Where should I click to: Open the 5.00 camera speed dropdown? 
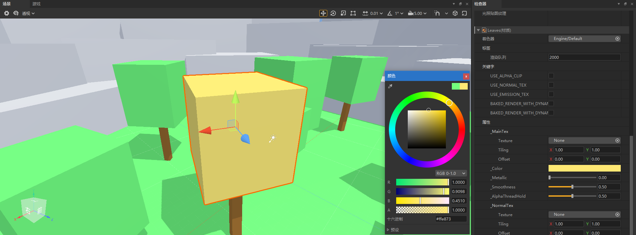(x=420, y=13)
